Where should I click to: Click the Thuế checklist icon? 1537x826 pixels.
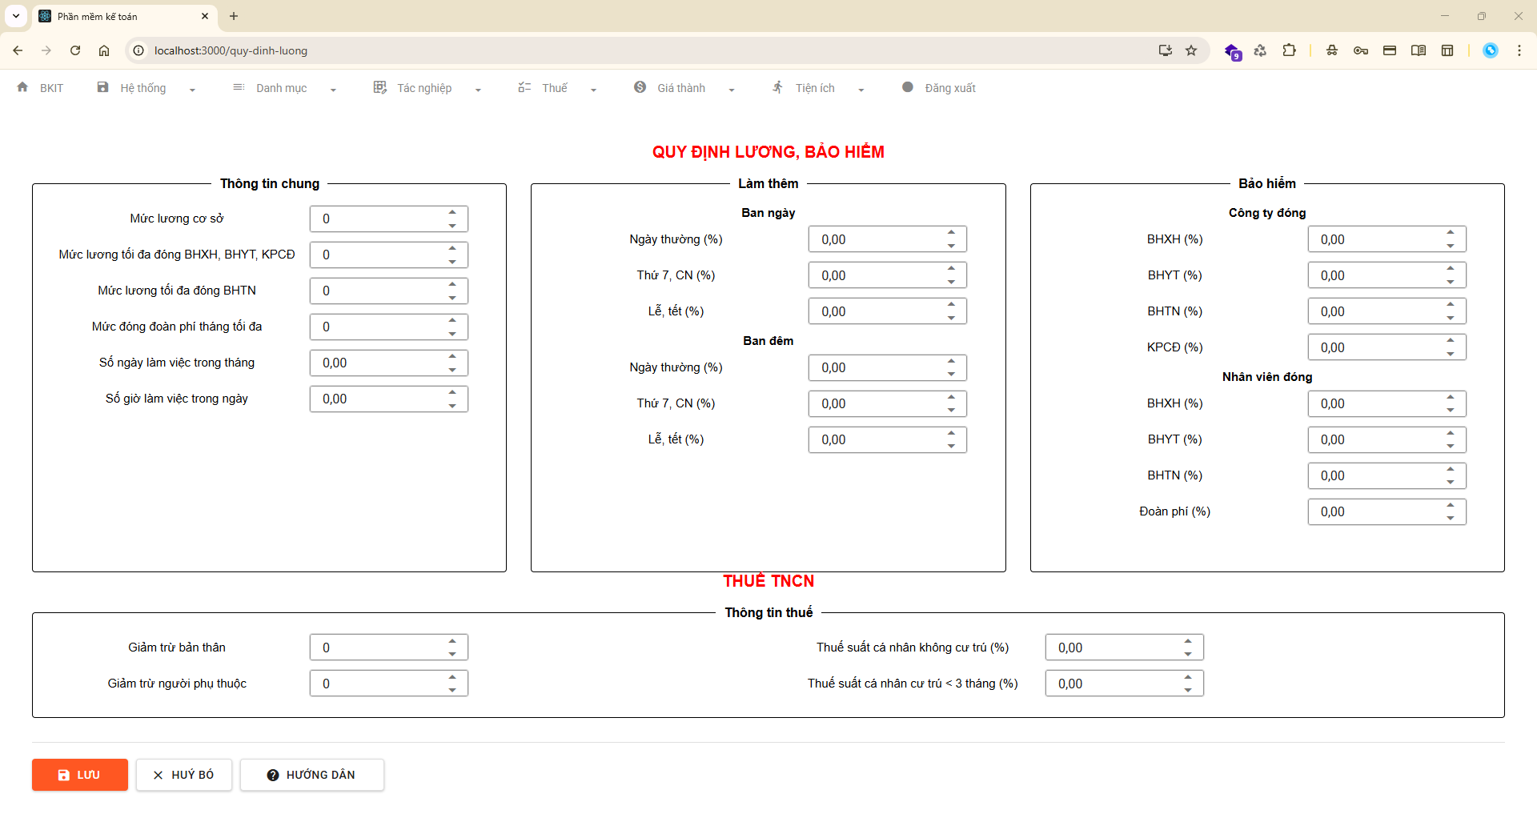[524, 87]
